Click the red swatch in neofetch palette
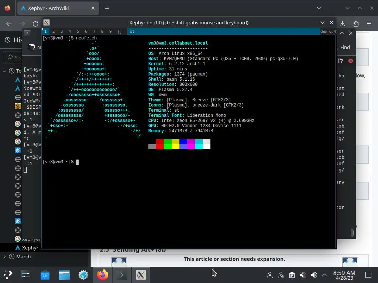The height and width of the screenshot is (283, 378). [160, 144]
